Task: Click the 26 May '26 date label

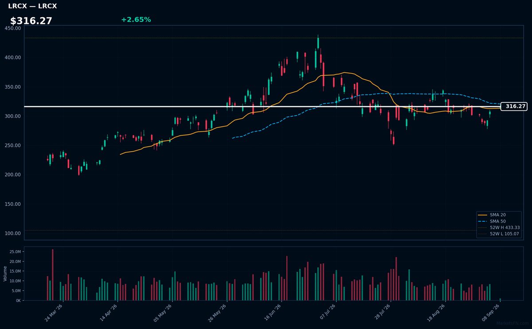Action: coord(218,313)
